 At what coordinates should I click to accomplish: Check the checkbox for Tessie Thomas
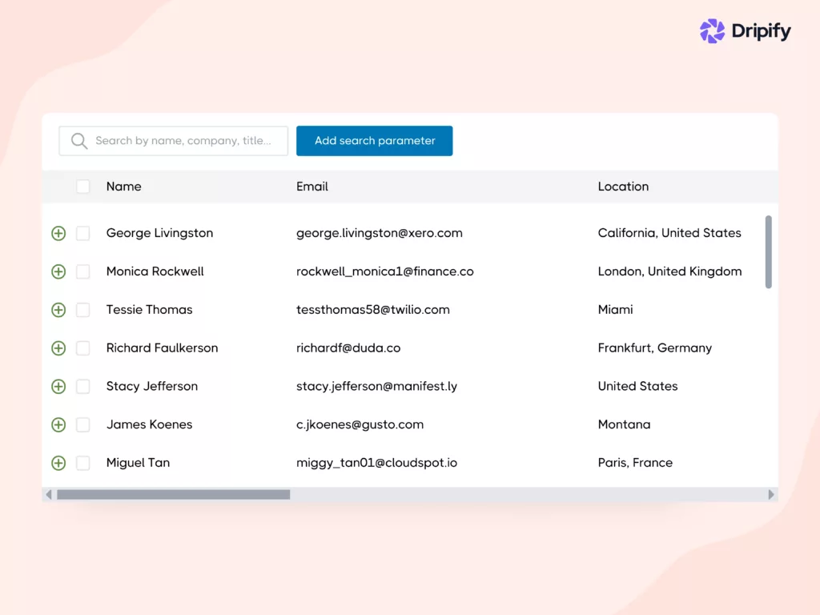coord(82,310)
